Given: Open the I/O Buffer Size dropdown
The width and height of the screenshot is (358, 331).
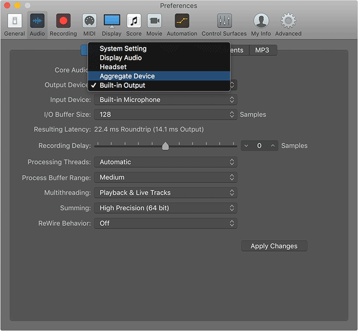Looking at the screenshot, I should [x=165, y=114].
